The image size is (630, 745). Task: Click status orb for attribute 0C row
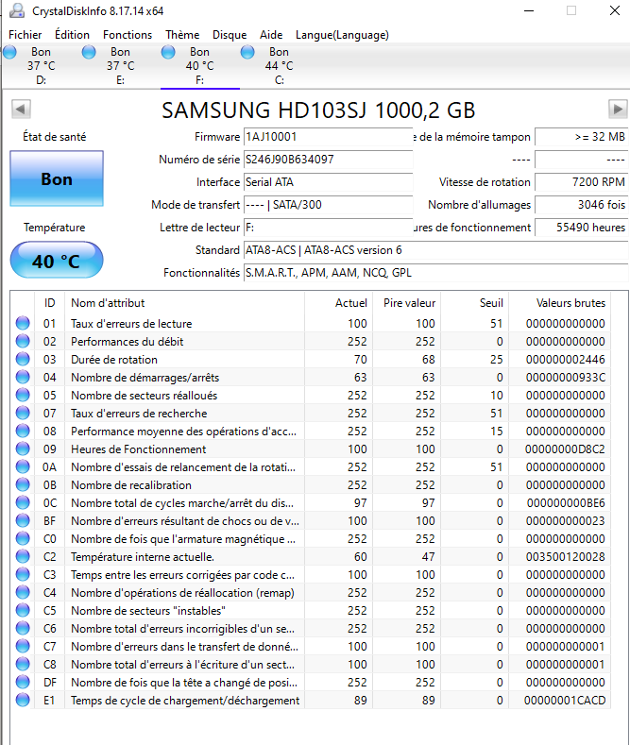(23, 502)
